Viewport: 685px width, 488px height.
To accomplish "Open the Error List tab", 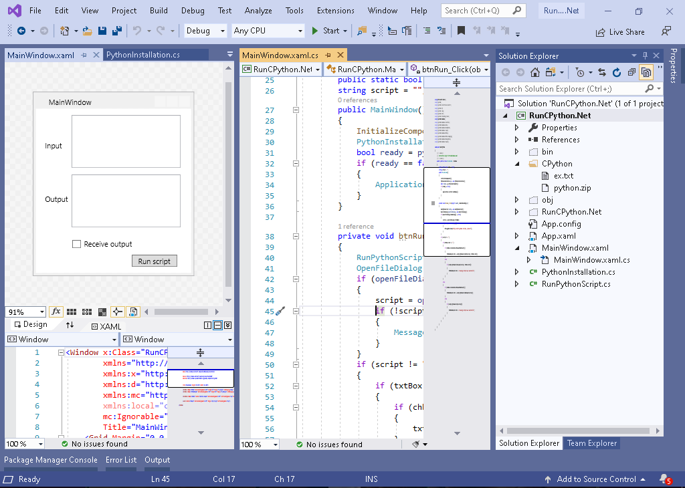I will click(x=121, y=460).
